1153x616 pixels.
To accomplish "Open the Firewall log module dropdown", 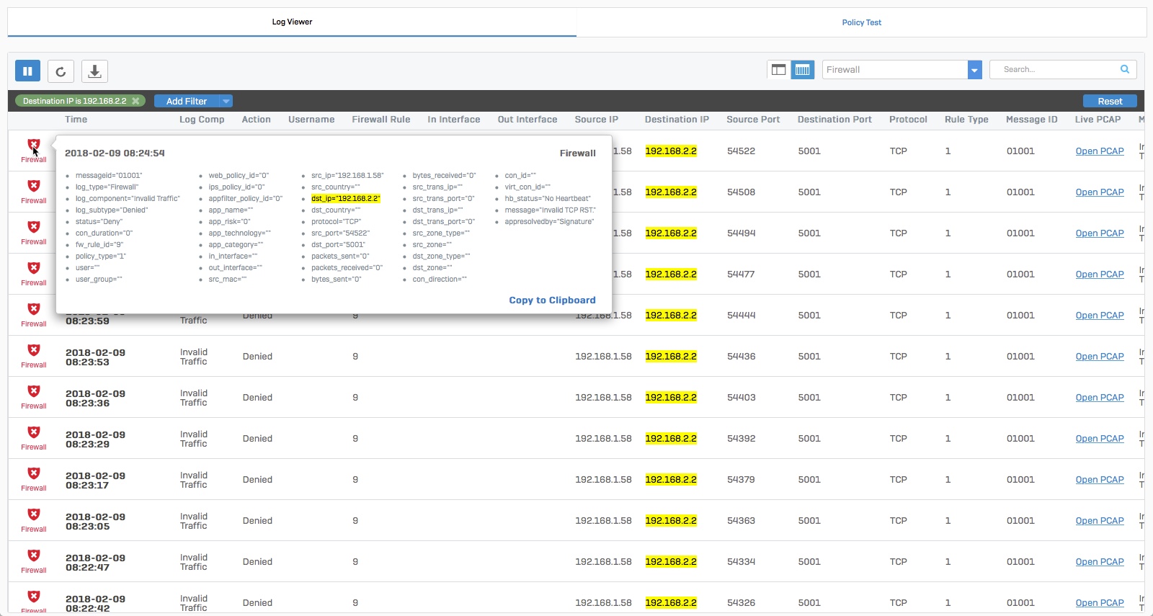I will pos(974,70).
